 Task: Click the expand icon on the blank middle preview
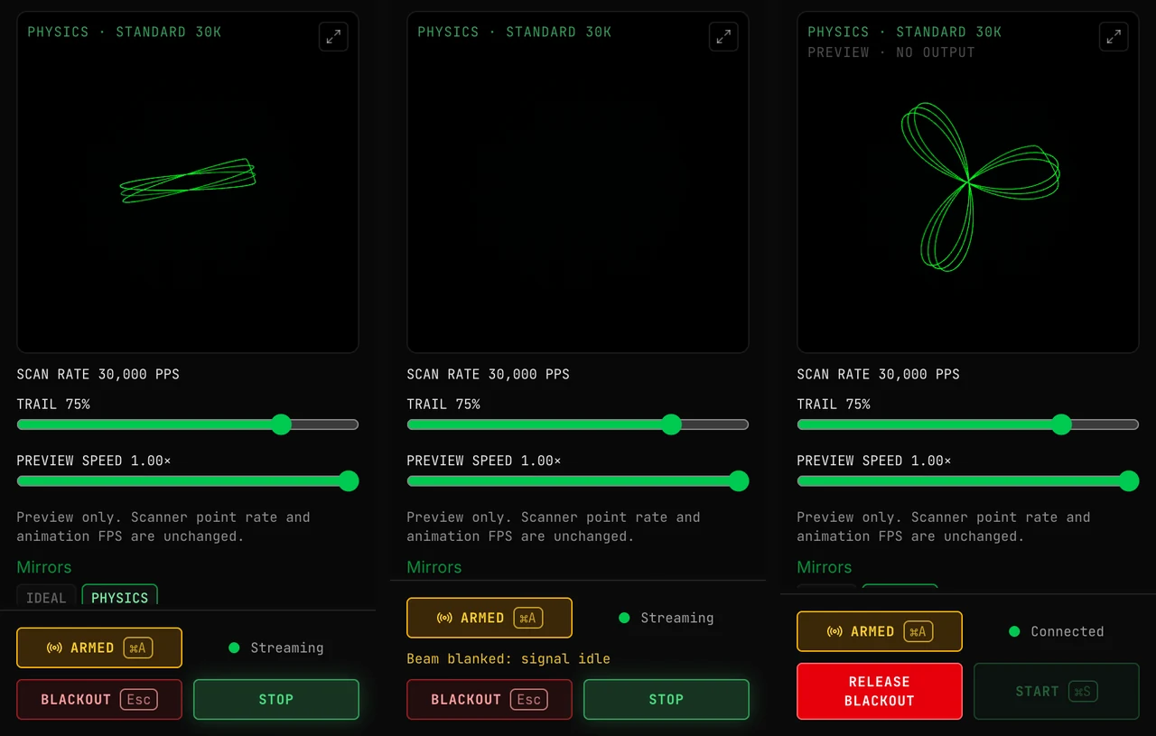[723, 36]
